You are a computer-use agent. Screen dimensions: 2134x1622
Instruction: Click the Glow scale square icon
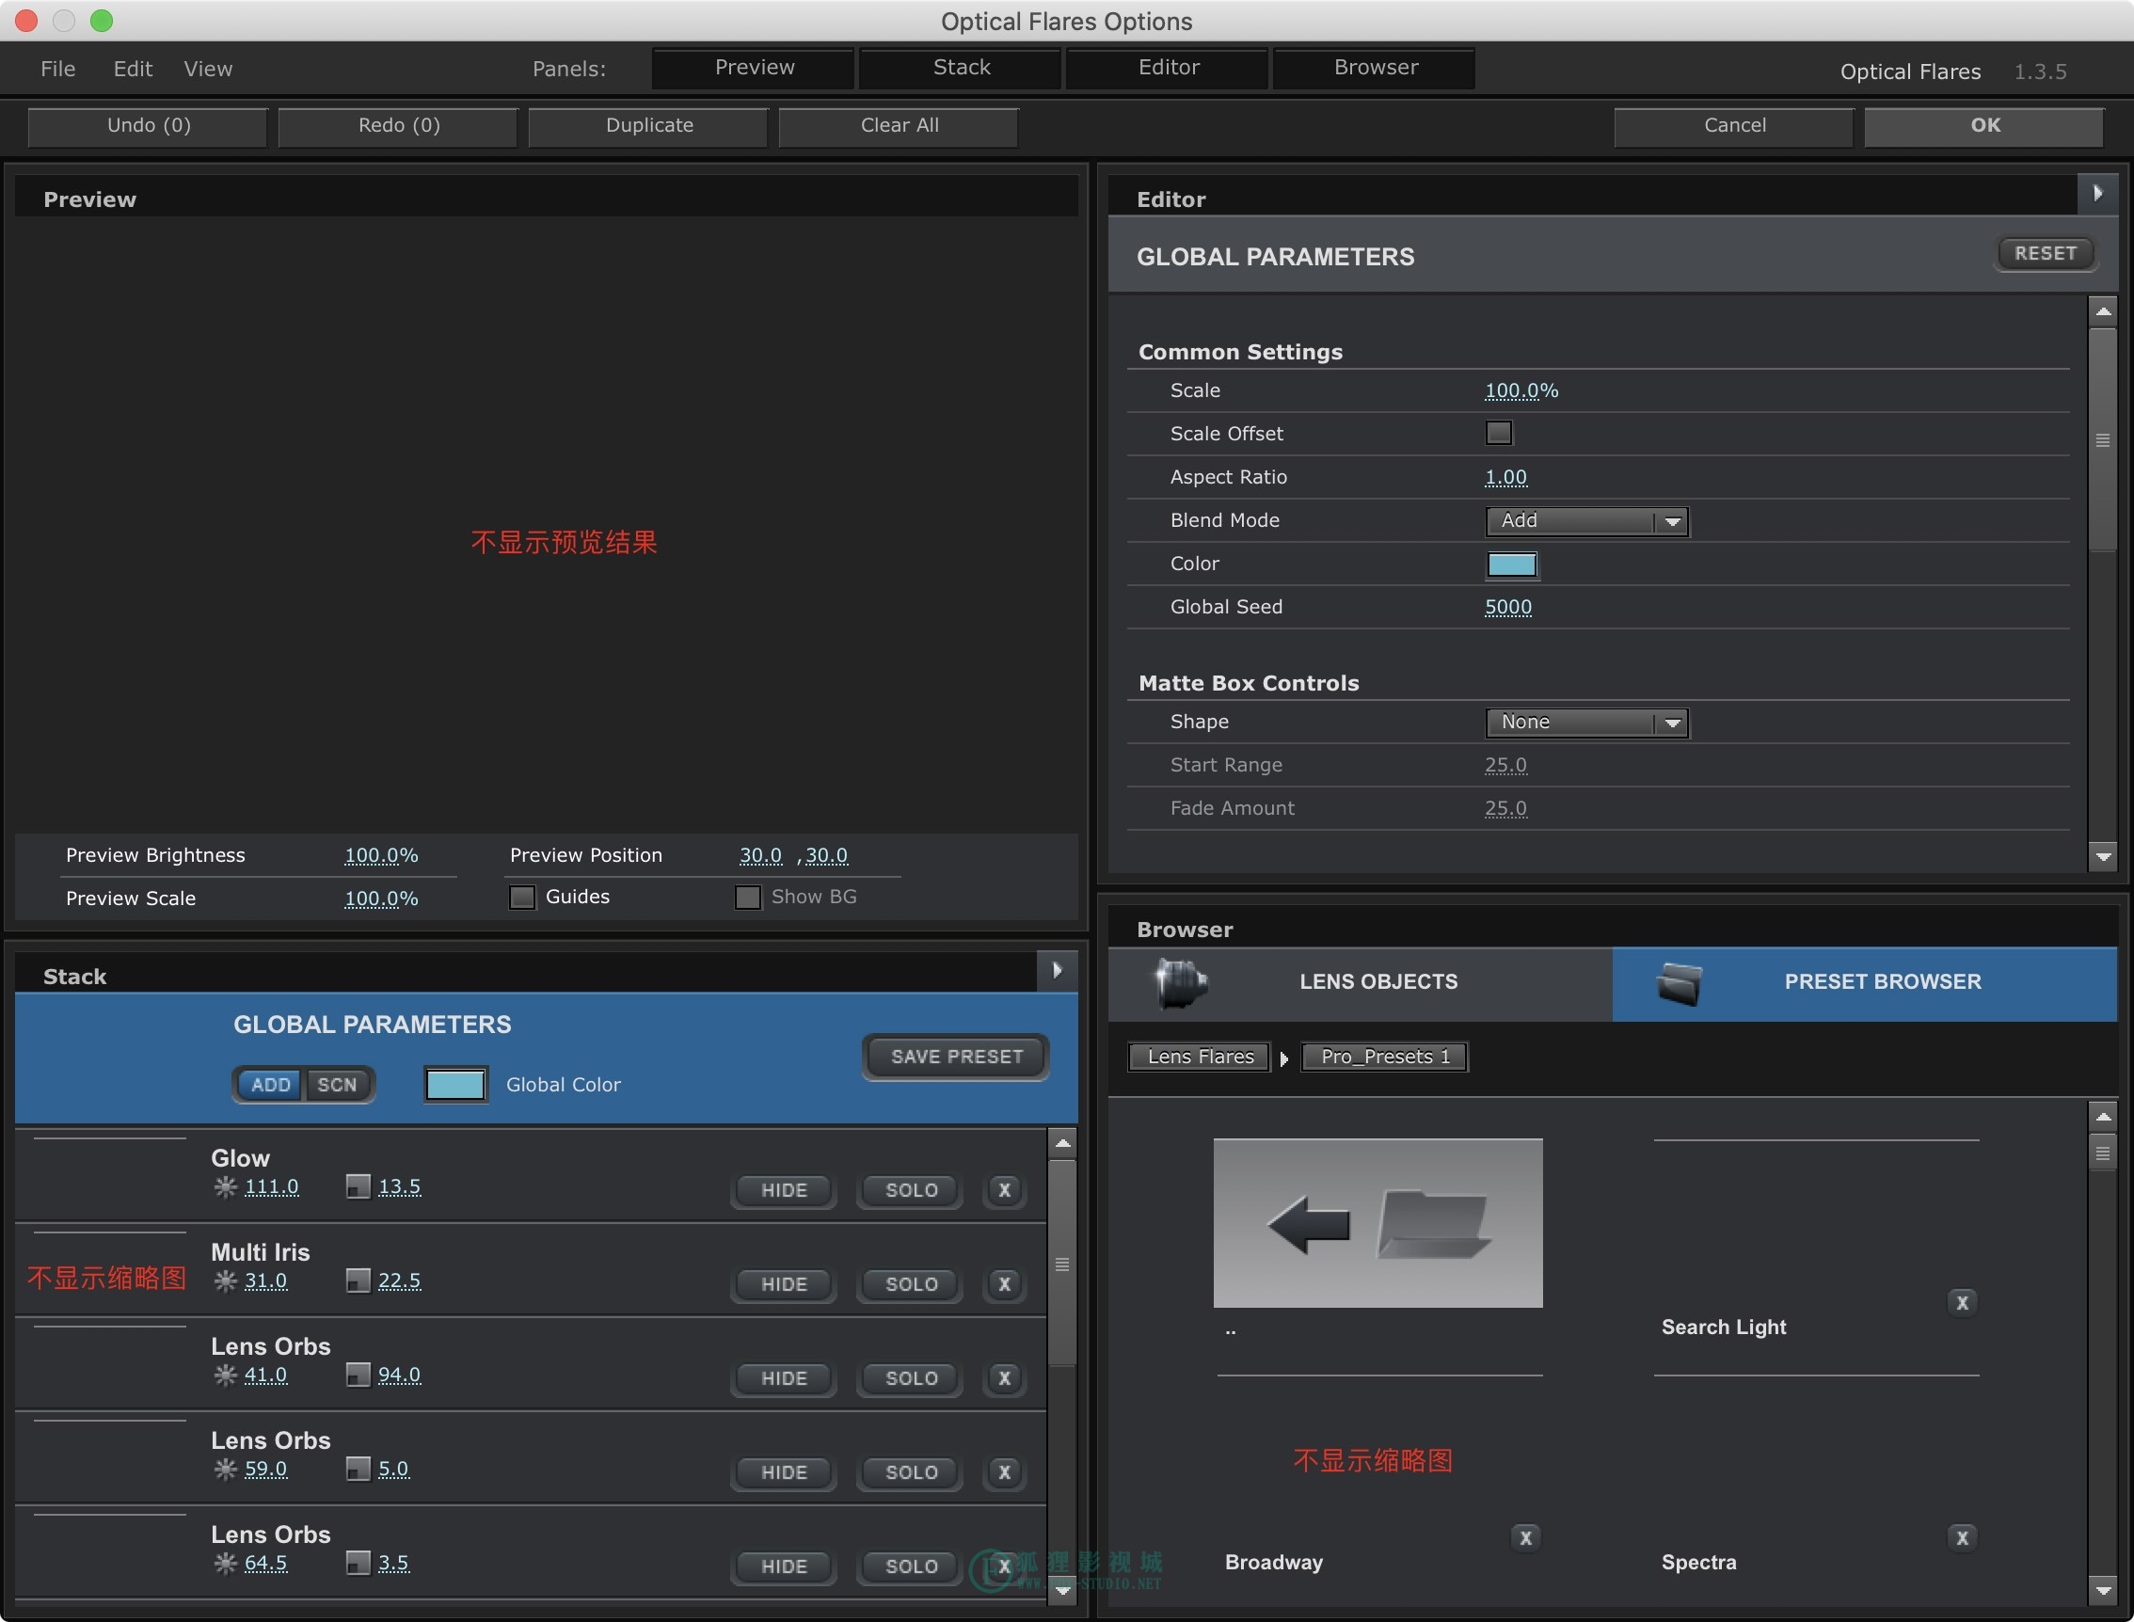pos(358,1186)
